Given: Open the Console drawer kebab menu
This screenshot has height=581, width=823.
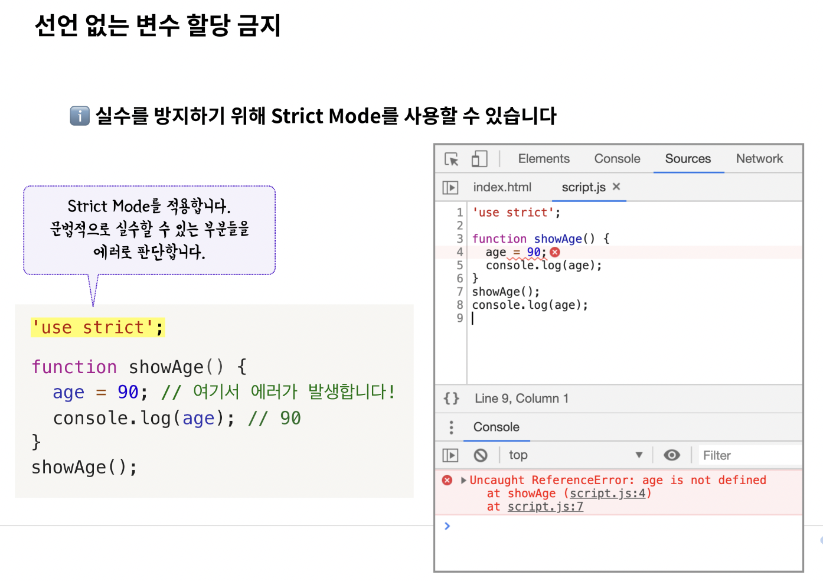Looking at the screenshot, I should [452, 427].
